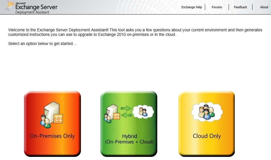This screenshot has height=160, width=271.
Task: Choose the Hybrid (On-Premises + Cloud) label
Action: click(129, 139)
